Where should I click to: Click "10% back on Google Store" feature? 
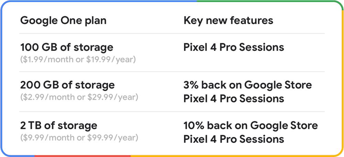[250, 125]
